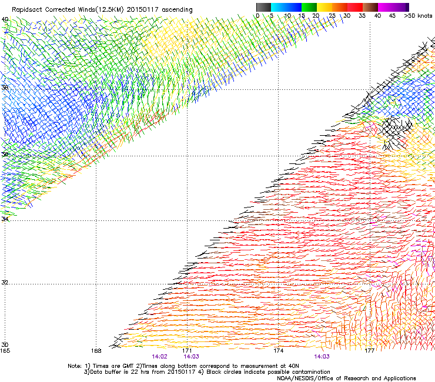
Task: Click the latitude label '30'
Action: [5, 345]
